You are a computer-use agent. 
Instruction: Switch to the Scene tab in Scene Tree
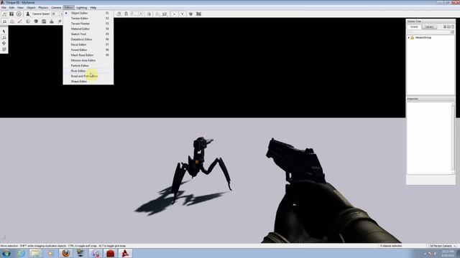(x=414, y=27)
